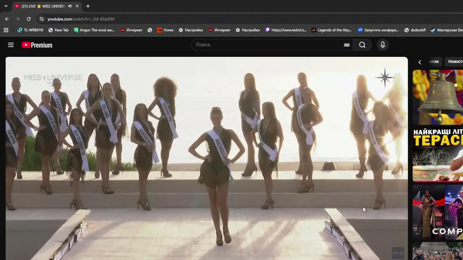Start voice search with microphone button

coord(383,45)
